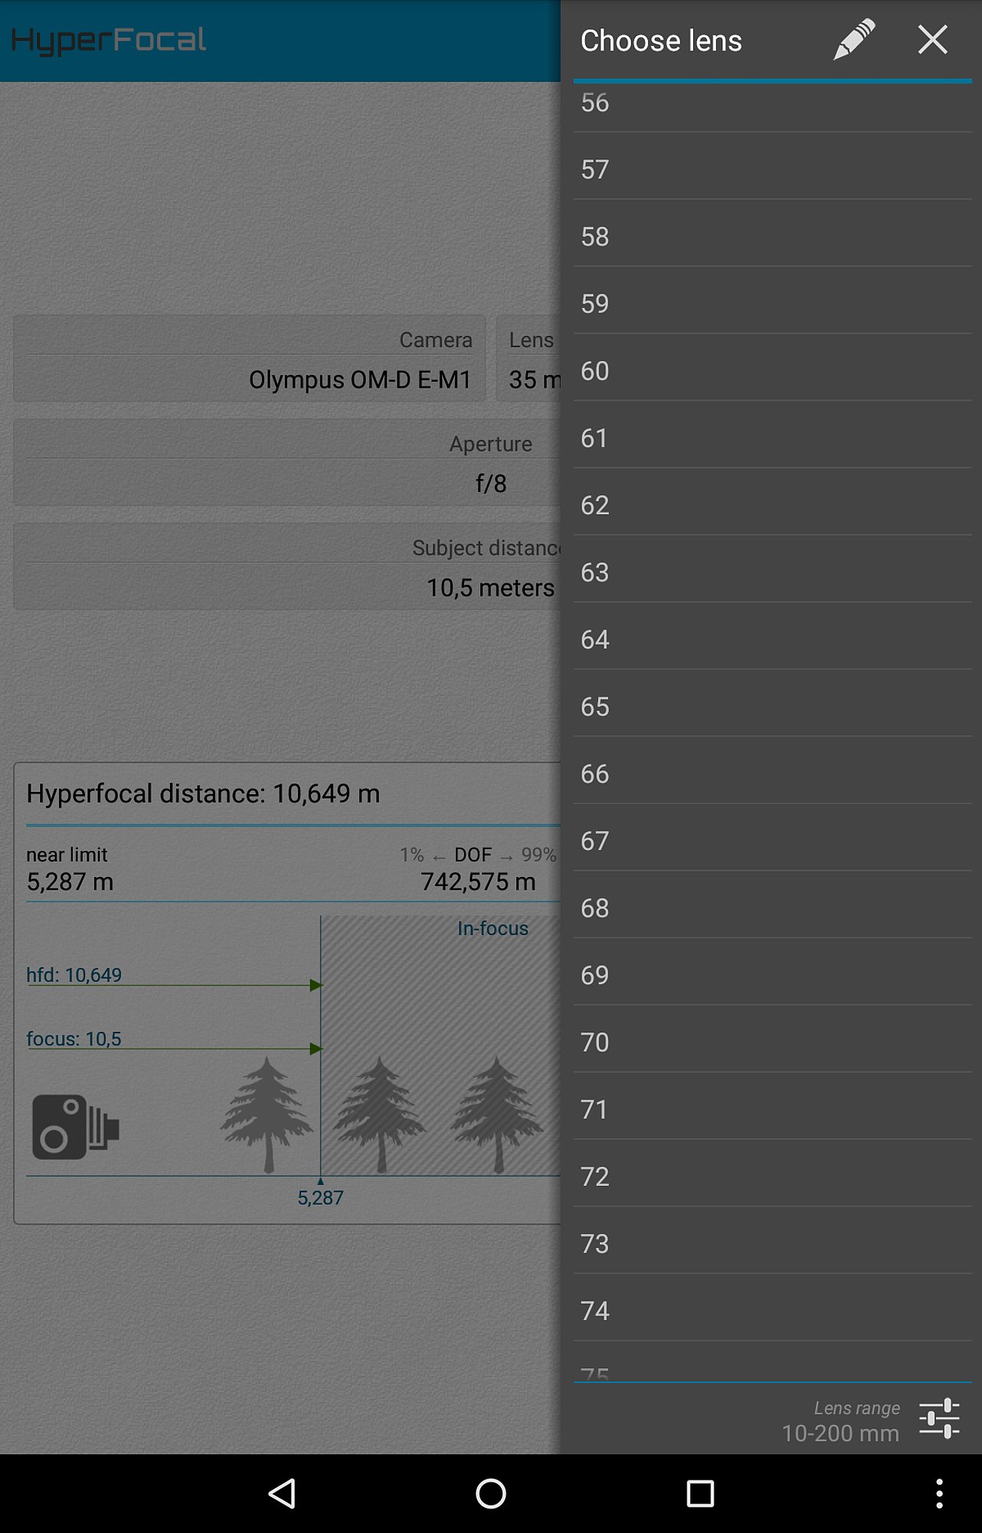
Task: Open the three-dot overflow menu
Action: [x=939, y=1493]
